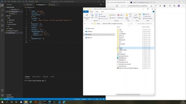The width and height of the screenshot is (186, 104).
Task: Click the Windows Start button
Action: point(2,102)
